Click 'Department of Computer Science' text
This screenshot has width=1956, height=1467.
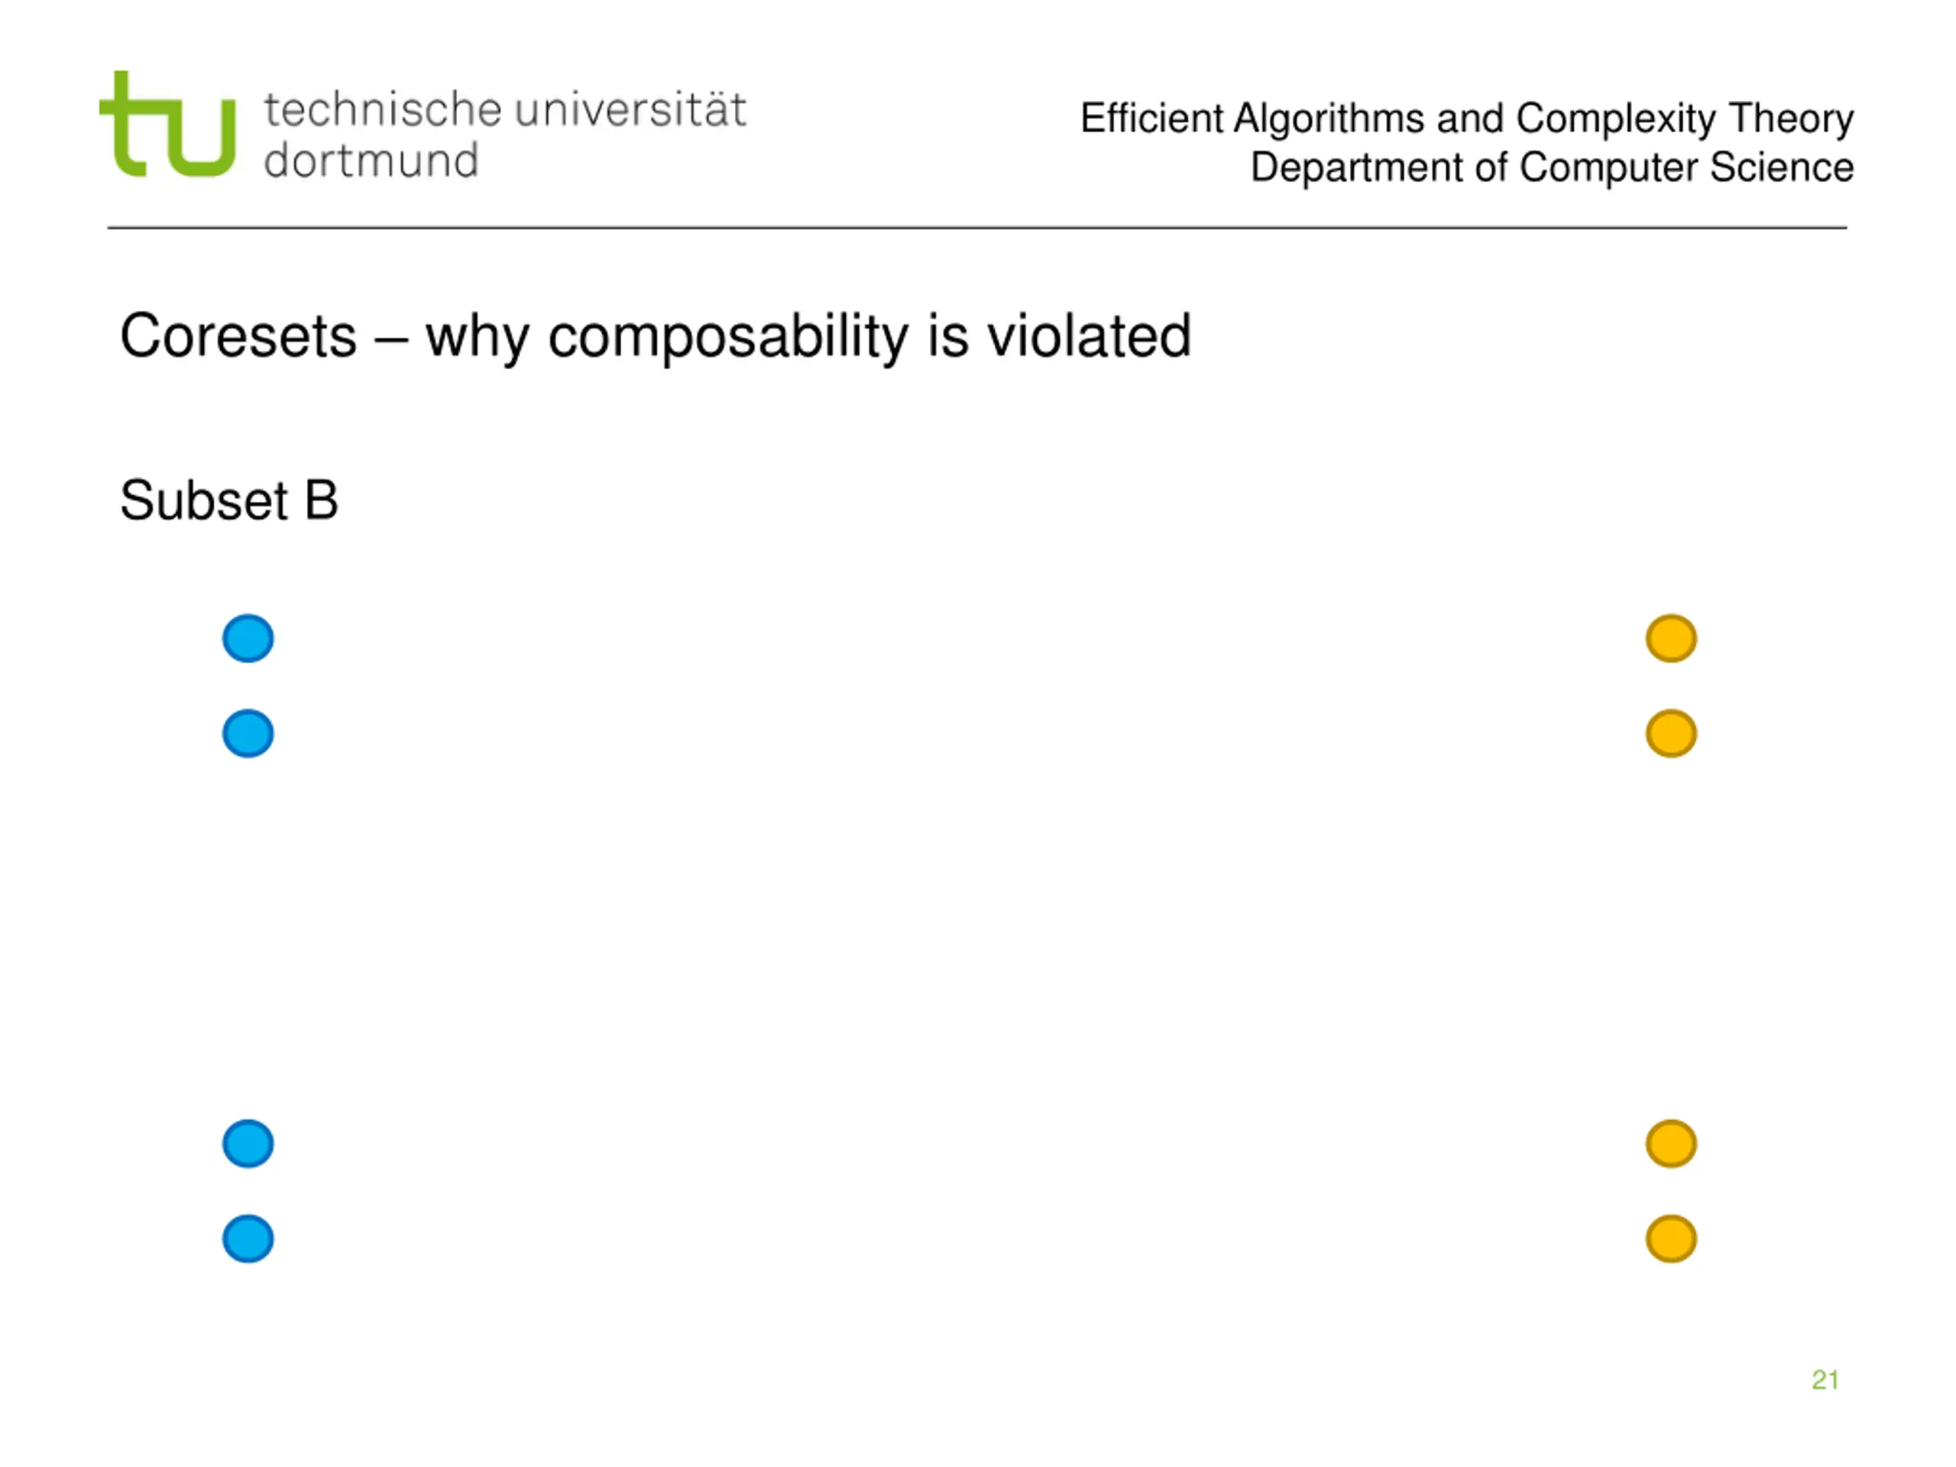[x=1552, y=167]
